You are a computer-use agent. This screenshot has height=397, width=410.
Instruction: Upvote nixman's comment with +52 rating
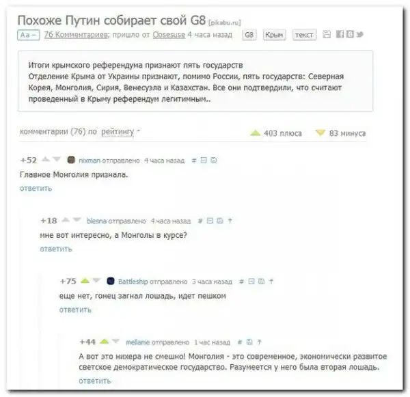tap(46, 159)
